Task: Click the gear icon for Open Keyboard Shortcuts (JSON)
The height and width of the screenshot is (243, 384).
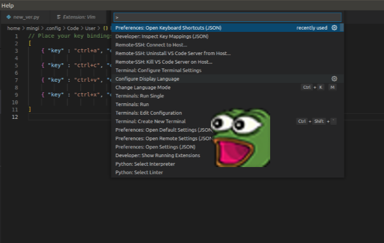Action: pyautogui.click(x=334, y=28)
